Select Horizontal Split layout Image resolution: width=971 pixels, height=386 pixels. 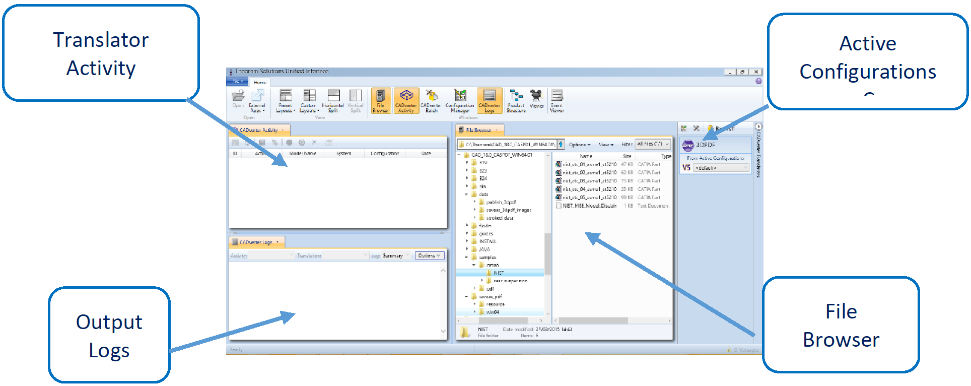tap(333, 101)
